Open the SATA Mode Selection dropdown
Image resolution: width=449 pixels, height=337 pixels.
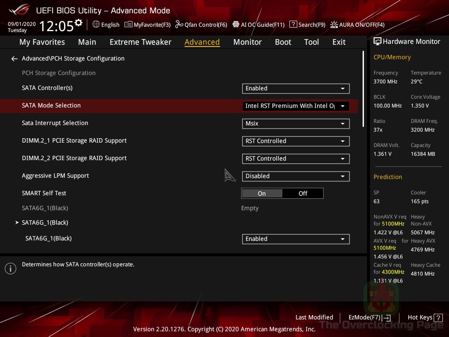tap(296, 106)
